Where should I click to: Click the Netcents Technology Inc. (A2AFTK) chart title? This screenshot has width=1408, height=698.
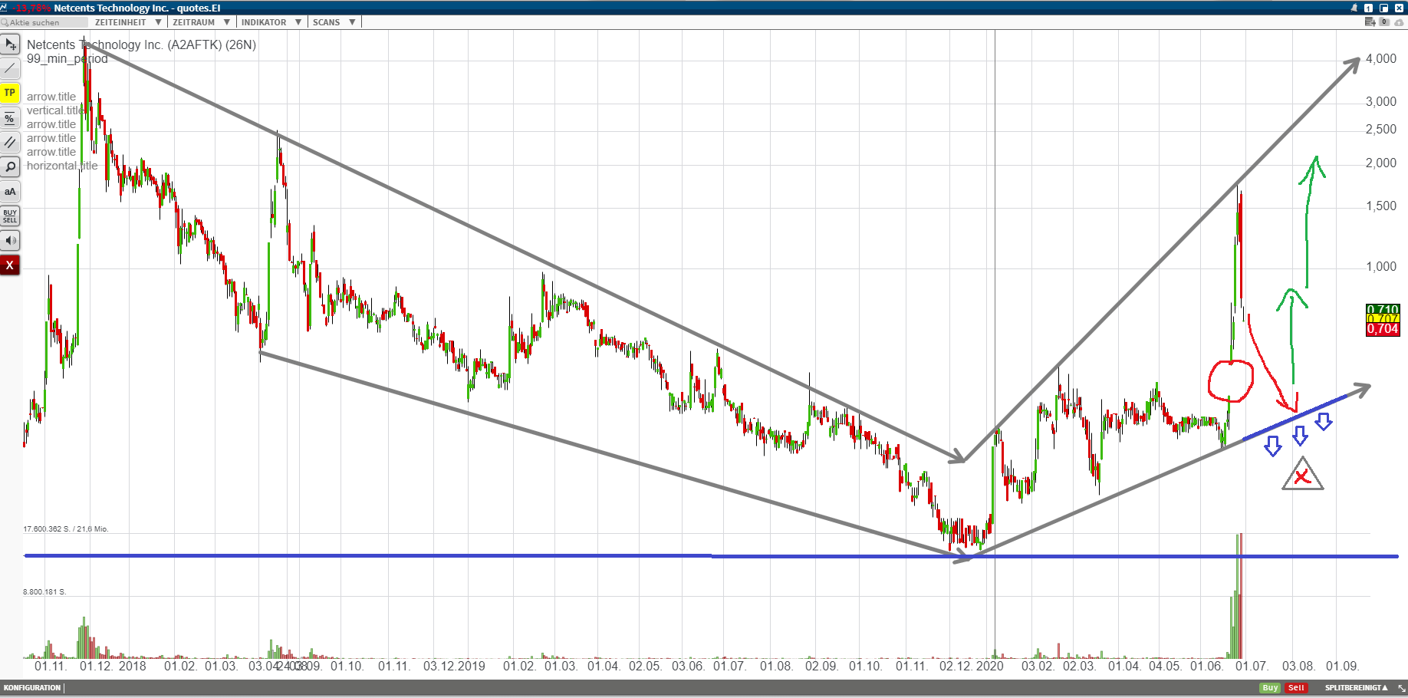pos(141,44)
